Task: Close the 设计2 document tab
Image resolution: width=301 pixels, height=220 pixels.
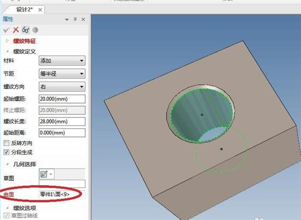Action: point(40,9)
